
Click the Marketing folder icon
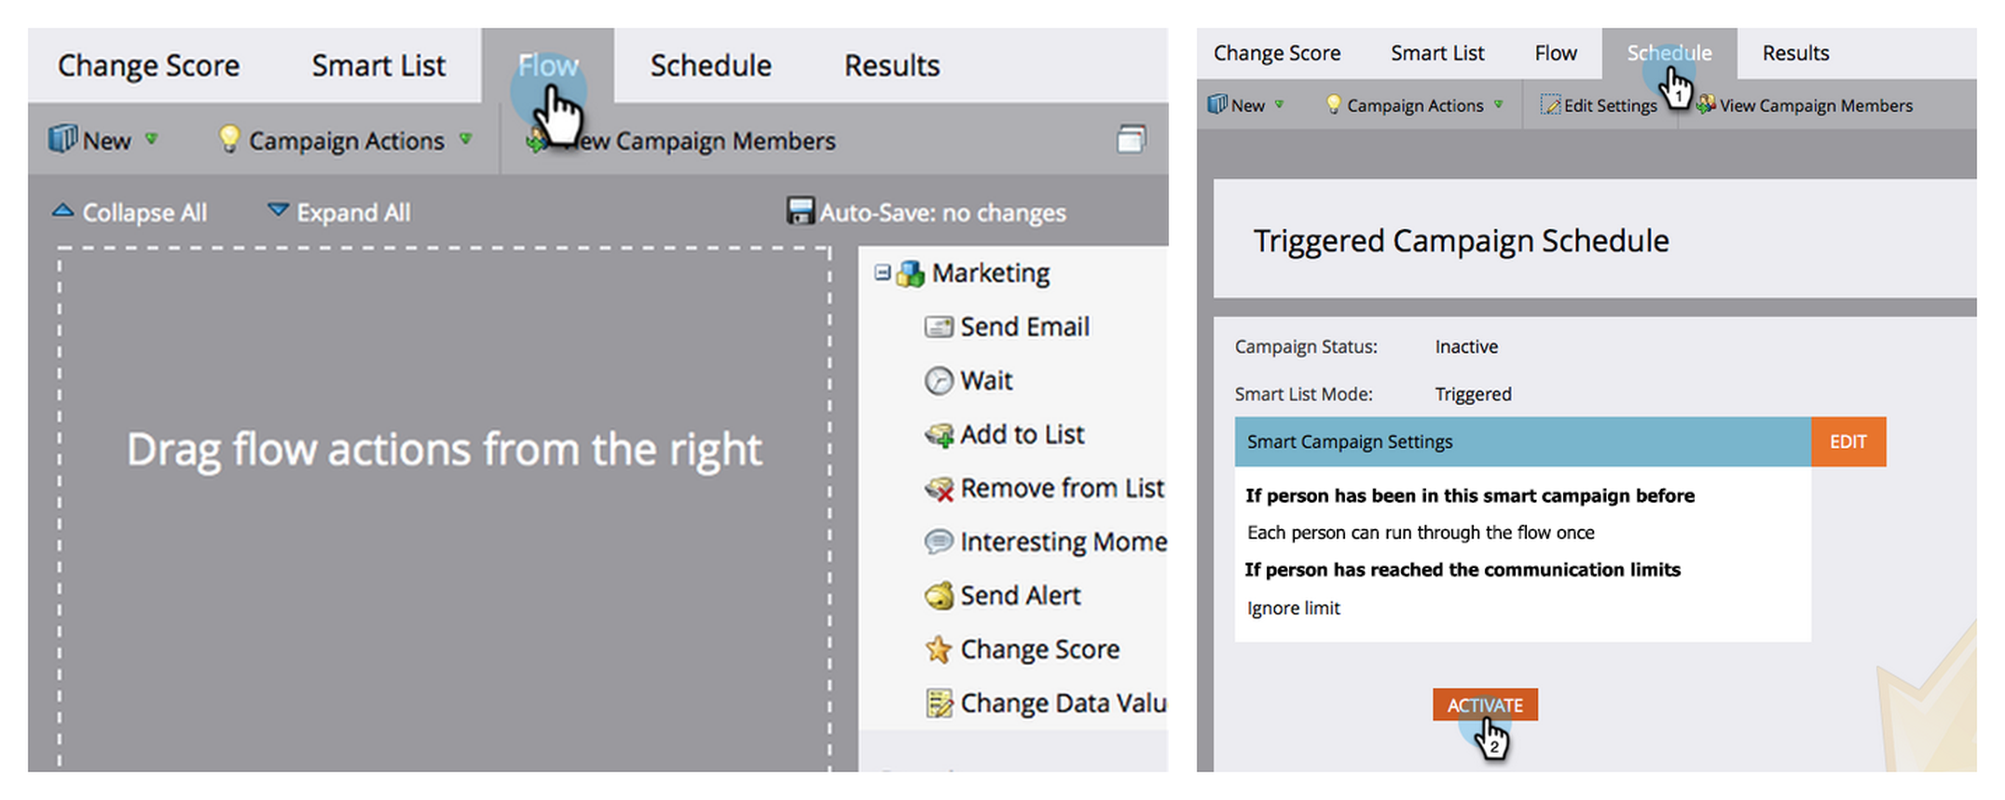[x=910, y=274]
